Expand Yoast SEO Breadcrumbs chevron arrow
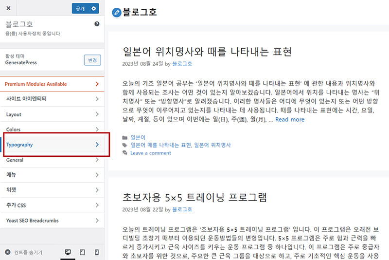389x260 pixels. tap(97, 221)
